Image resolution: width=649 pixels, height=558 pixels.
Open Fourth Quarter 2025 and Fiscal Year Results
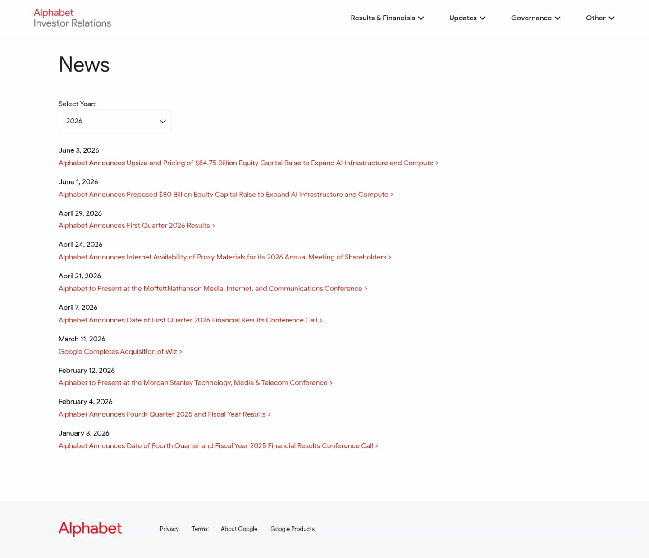[x=165, y=414]
